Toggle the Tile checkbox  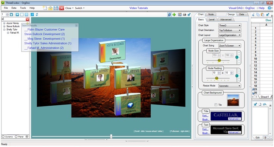(216, 105)
